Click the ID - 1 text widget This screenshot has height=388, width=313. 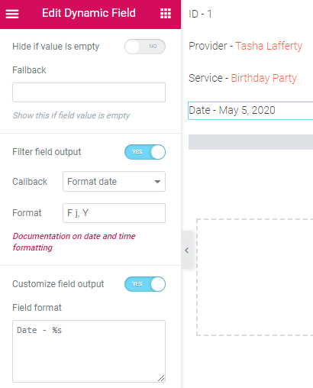click(x=200, y=14)
